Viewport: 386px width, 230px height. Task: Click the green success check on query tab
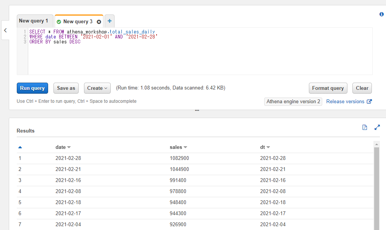tap(59, 22)
